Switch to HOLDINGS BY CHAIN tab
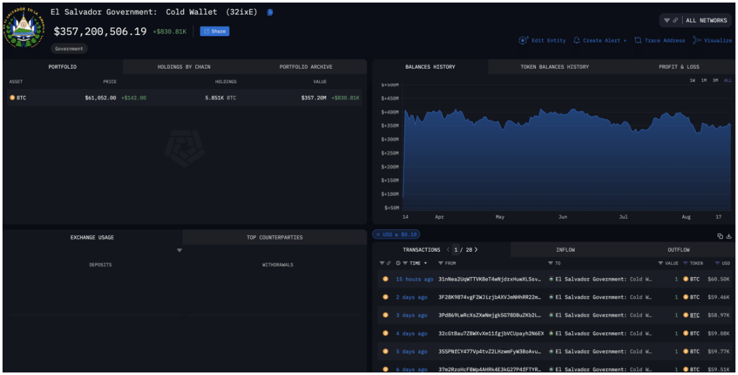The width and height of the screenshot is (738, 375). point(184,67)
